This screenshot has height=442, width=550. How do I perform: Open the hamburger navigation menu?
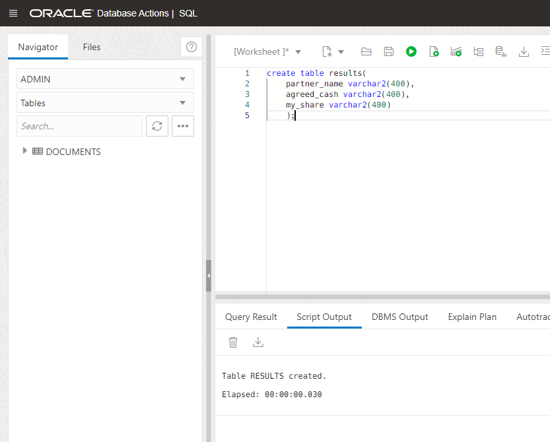[x=13, y=13]
